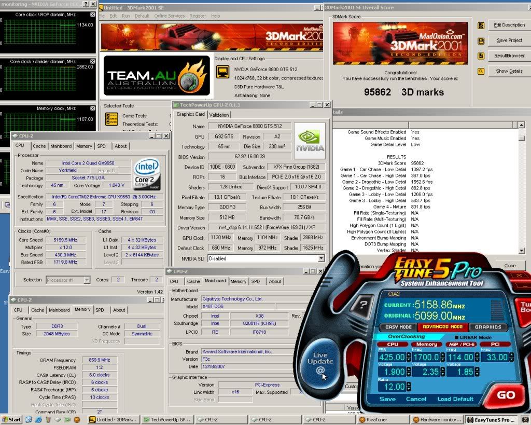531x425 pixels.
Task: Open the Run menu in 3DMark2001 SE
Action: click(125, 16)
